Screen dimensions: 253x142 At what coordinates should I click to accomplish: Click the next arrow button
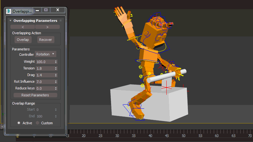click(47, 27)
